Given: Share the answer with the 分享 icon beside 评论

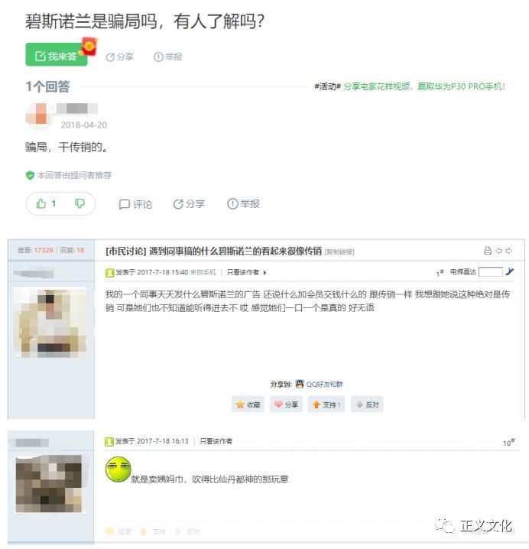Looking at the screenshot, I should [x=189, y=204].
